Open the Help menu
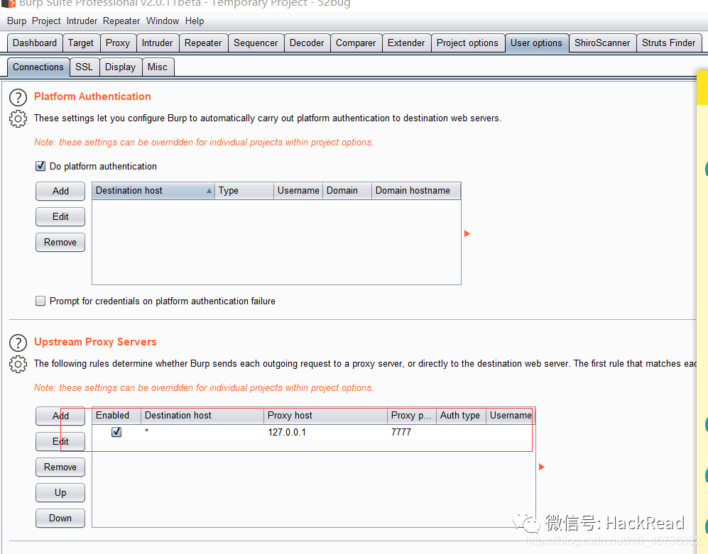 coord(195,21)
